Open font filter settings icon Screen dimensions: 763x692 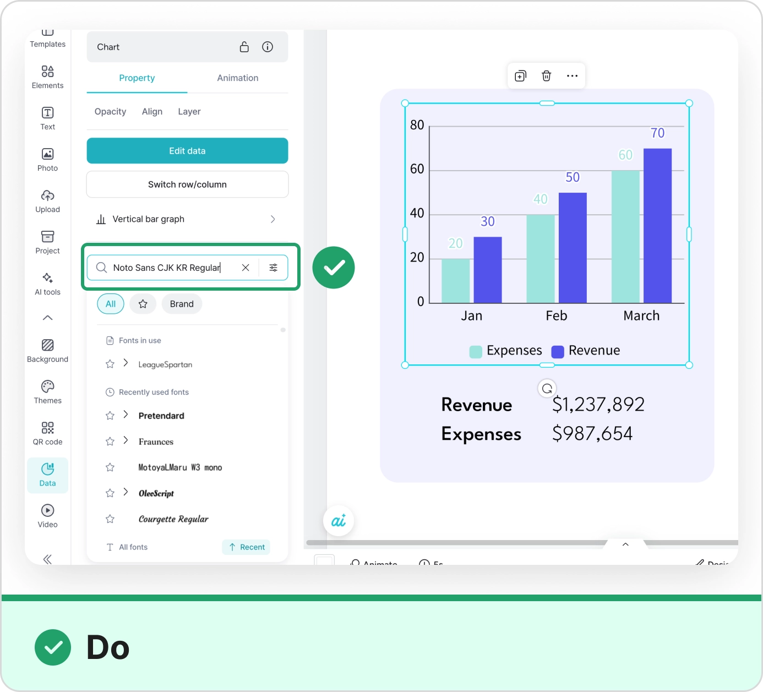pos(273,268)
